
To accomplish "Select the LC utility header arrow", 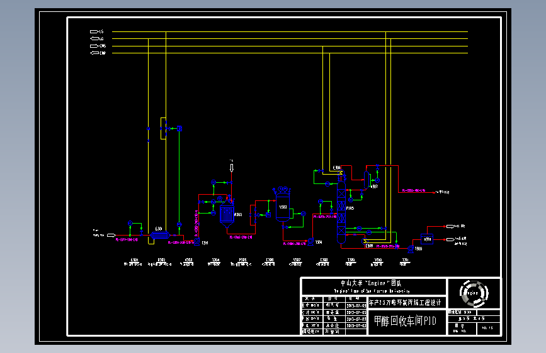I will click(x=94, y=38).
